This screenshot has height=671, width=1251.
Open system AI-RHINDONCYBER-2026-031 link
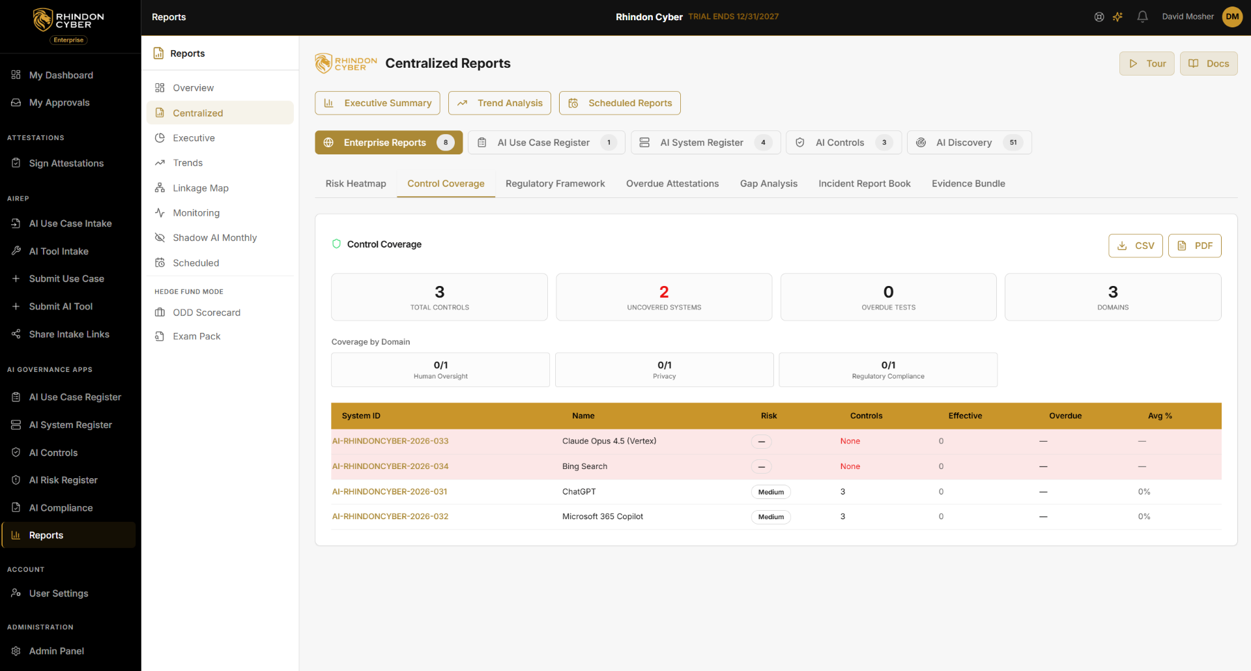point(390,492)
